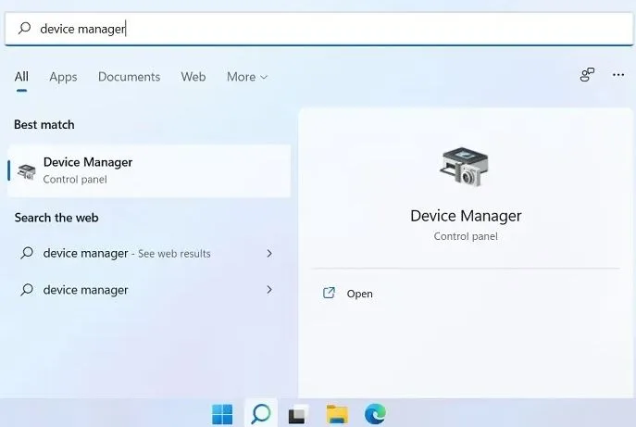
Task: Expand the More filter dropdown
Action: click(247, 77)
